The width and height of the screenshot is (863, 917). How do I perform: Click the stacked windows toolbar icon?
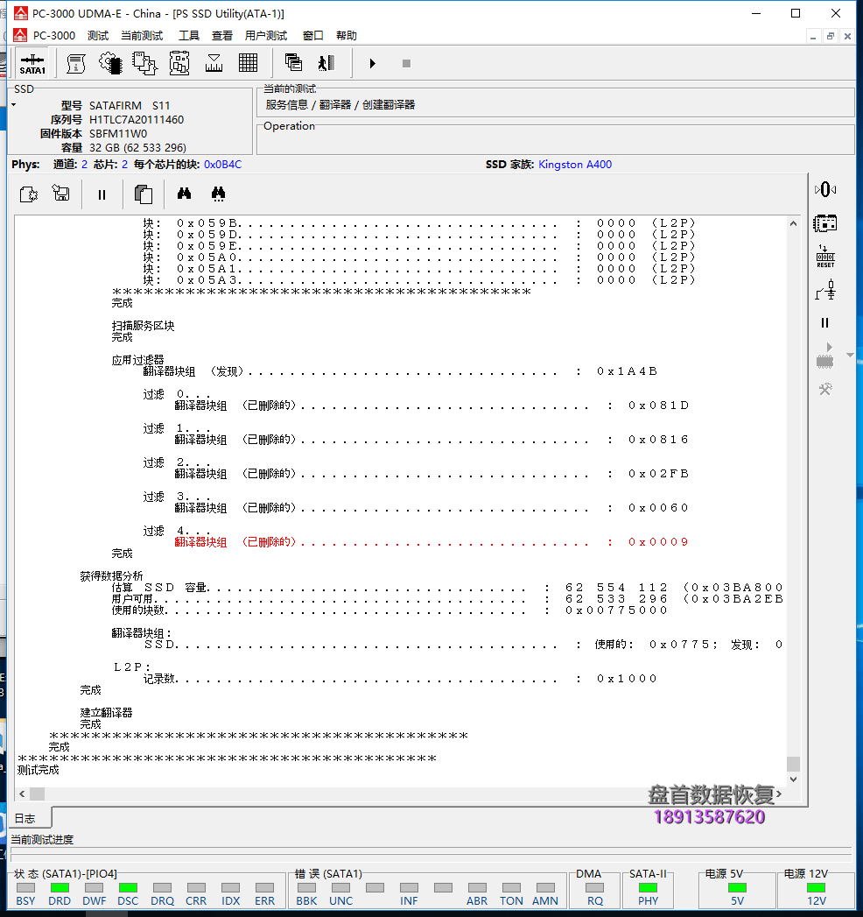(x=293, y=62)
